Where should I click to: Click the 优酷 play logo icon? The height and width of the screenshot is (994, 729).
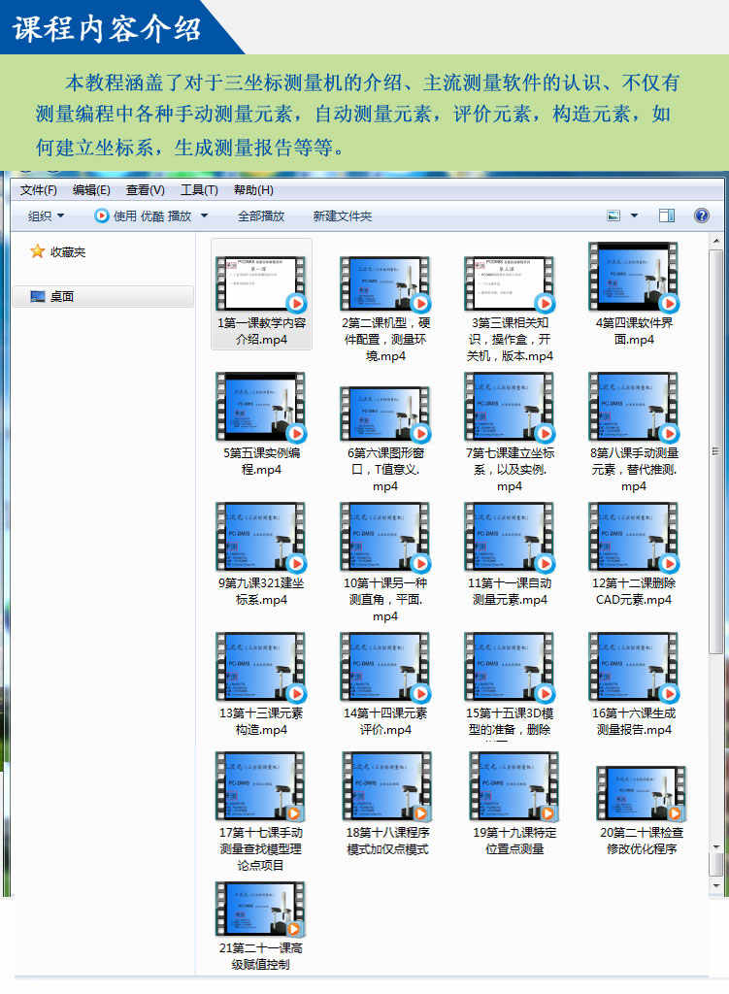[101, 215]
